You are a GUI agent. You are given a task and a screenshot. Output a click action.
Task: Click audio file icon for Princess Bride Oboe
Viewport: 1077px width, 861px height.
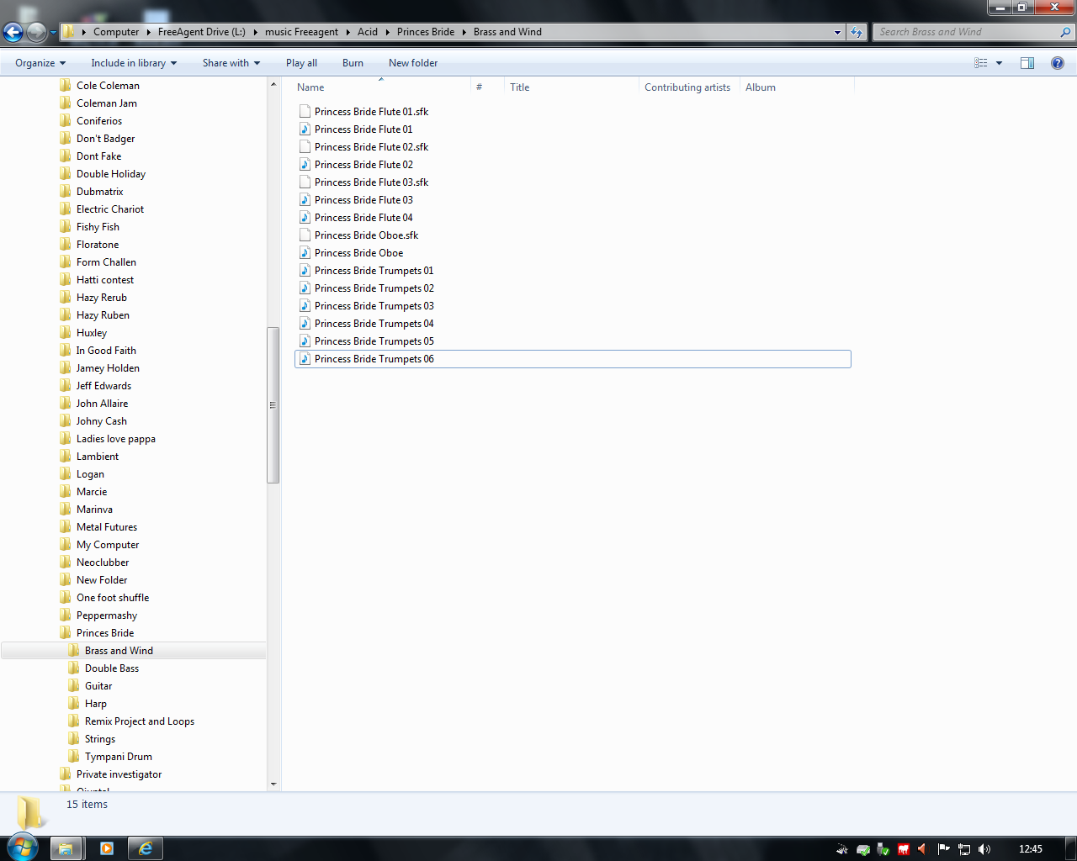305,253
